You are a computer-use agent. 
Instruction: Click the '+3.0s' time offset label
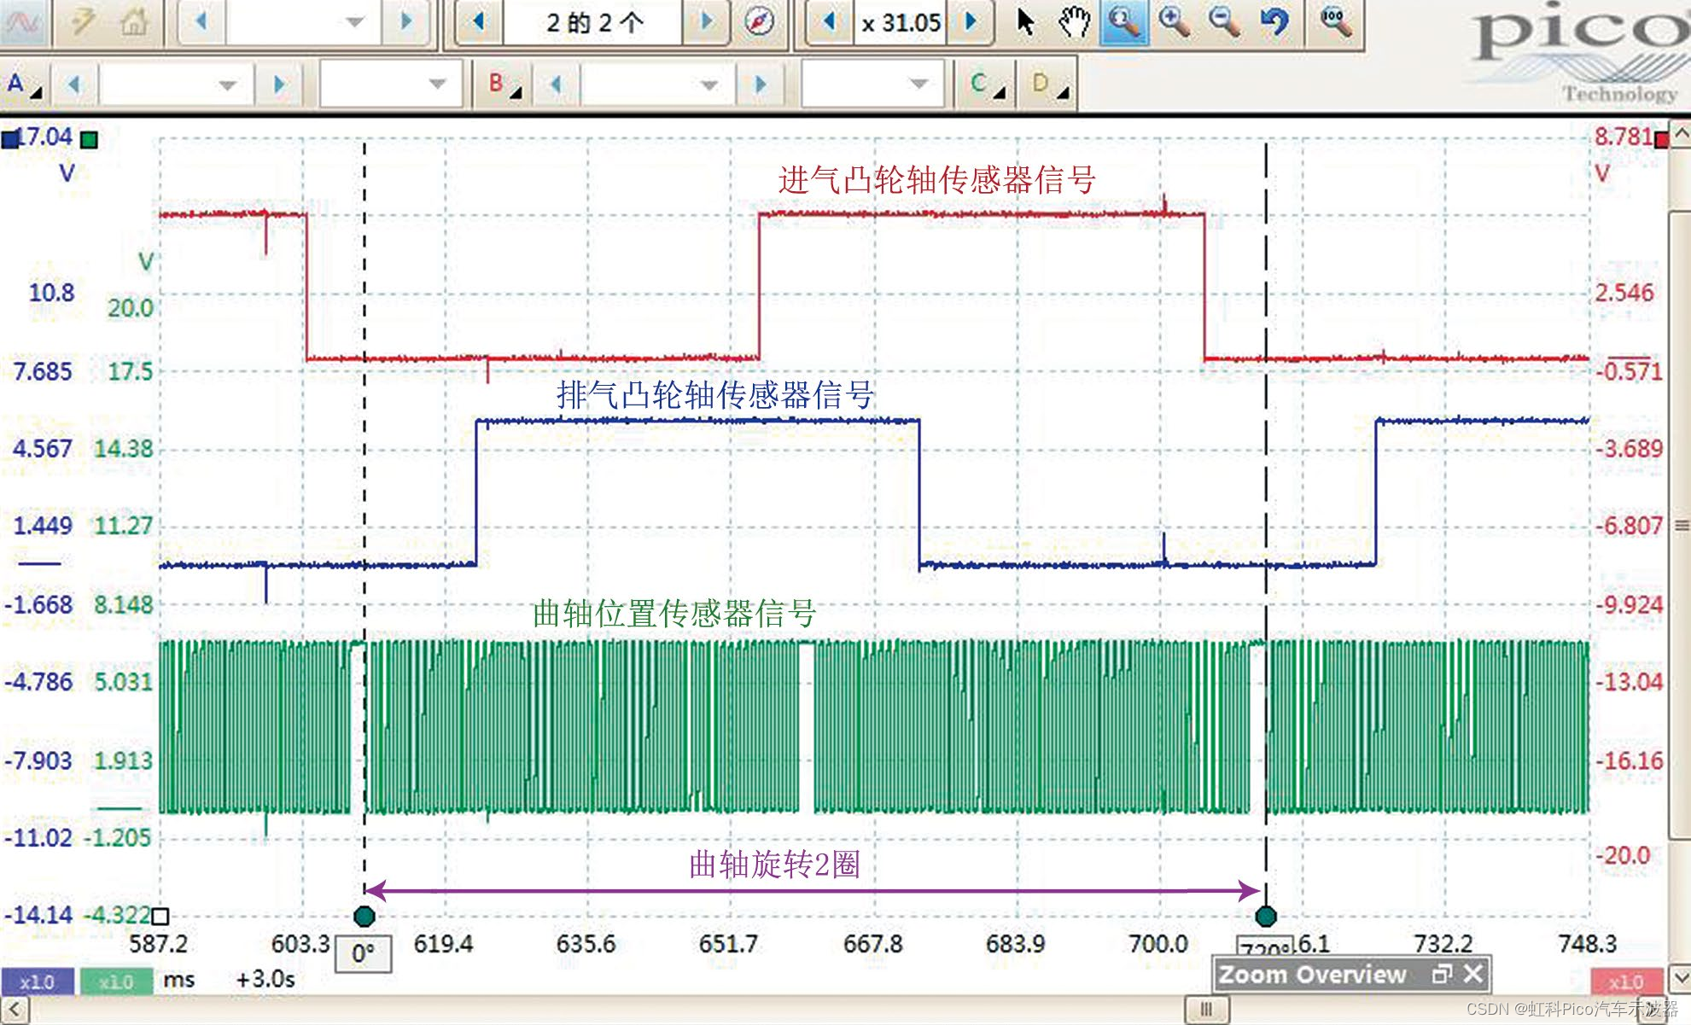pyautogui.click(x=265, y=979)
